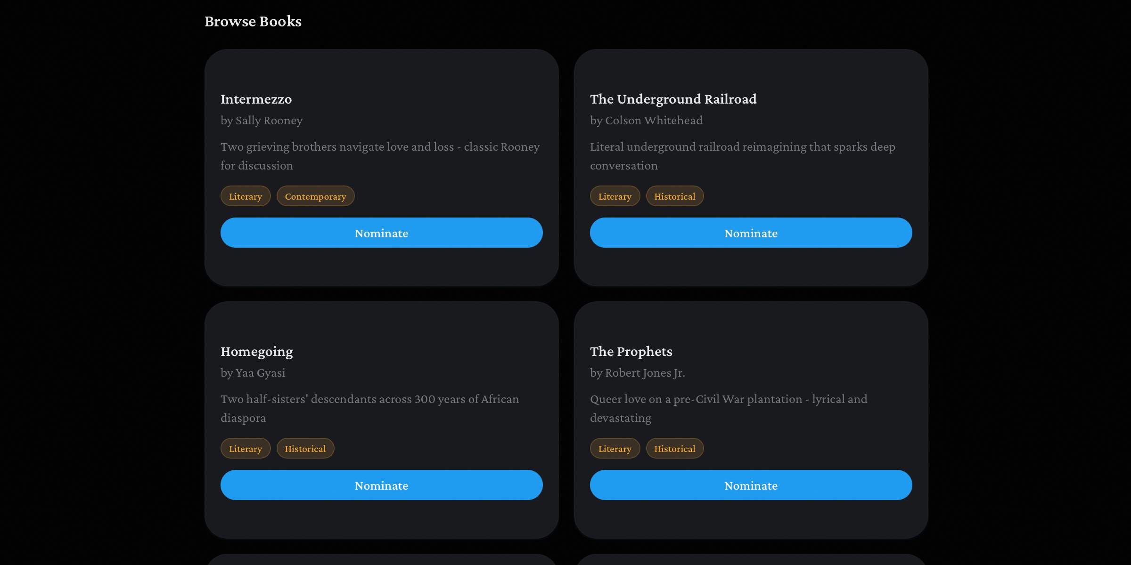This screenshot has width=1131, height=565.
Task: Select the Historical tag on Homegoing
Action: point(305,448)
